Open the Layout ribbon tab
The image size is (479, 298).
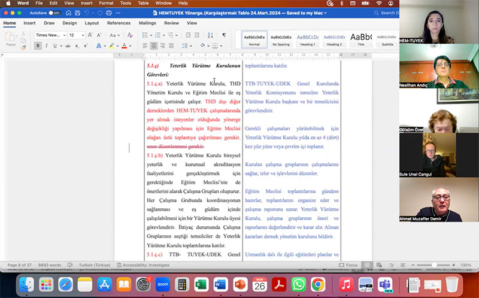coord(92,23)
